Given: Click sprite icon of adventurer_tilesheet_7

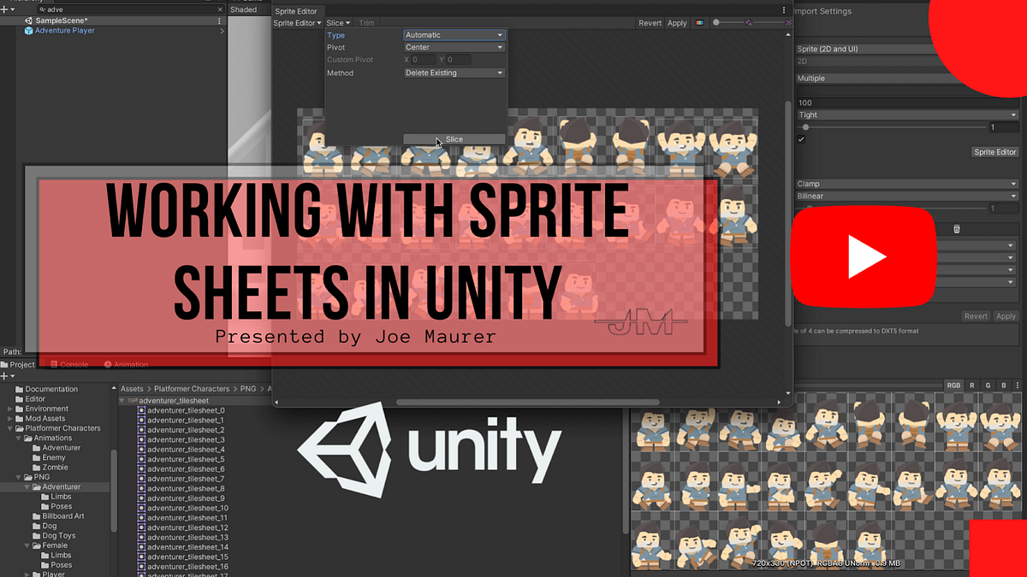Looking at the screenshot, I should coord(142,479).
